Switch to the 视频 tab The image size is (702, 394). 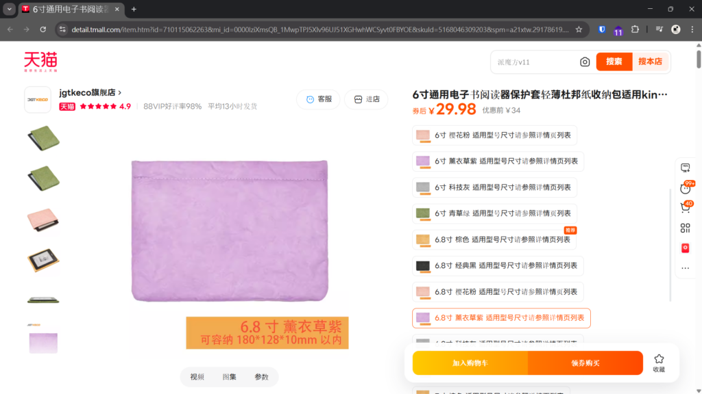point(197,377)
